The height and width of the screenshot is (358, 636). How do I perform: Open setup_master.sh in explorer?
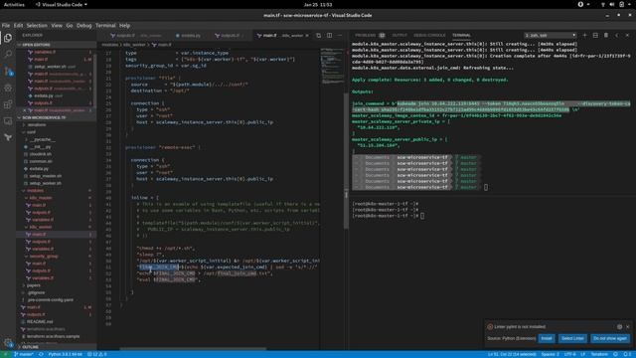click(46, 176)
